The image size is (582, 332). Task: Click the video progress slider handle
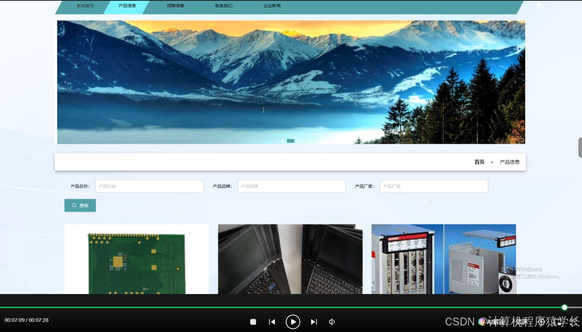[565, 307]
